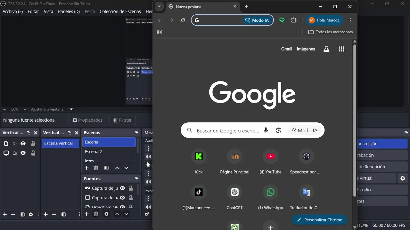Open options menu for first mixer channel
This screenshot has width=410, height=230.
coord(148,148)
